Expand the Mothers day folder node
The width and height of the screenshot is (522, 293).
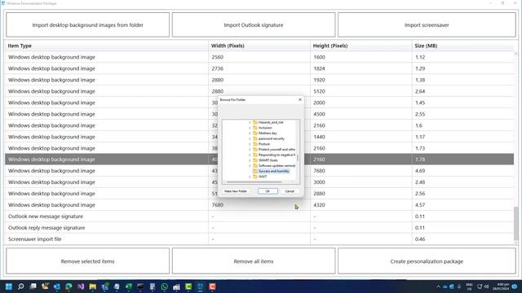click(250, 133)
